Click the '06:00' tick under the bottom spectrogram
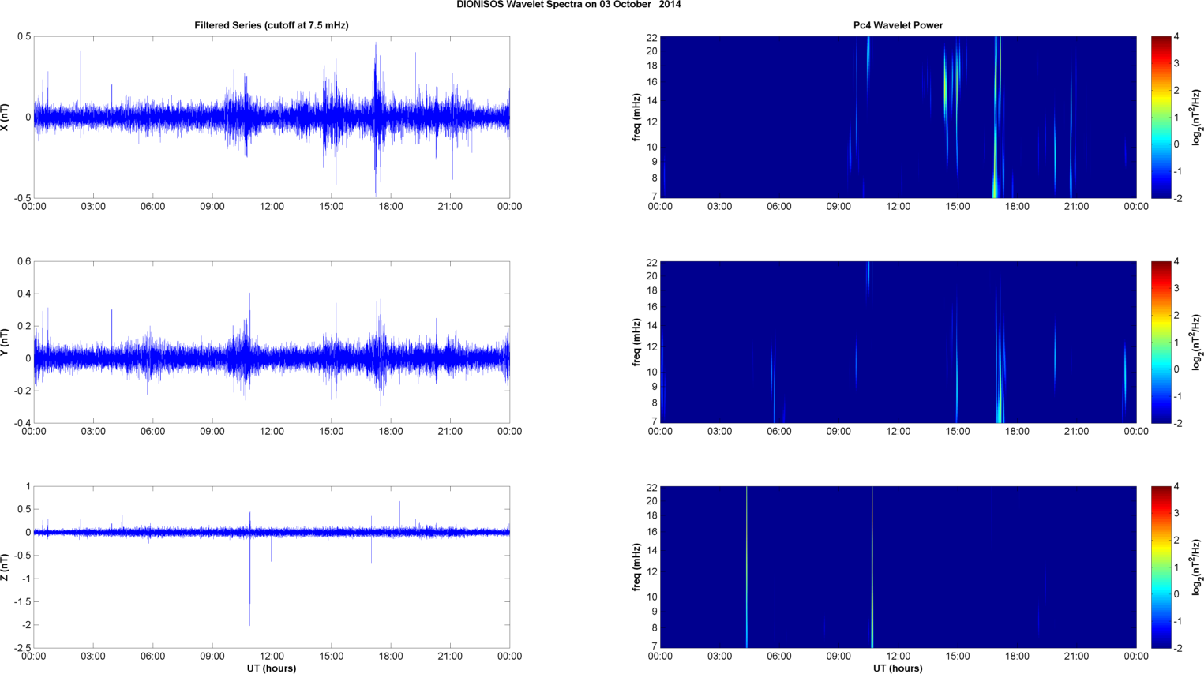Screen dimensions: 1204x674 click(x=778, y=657)
